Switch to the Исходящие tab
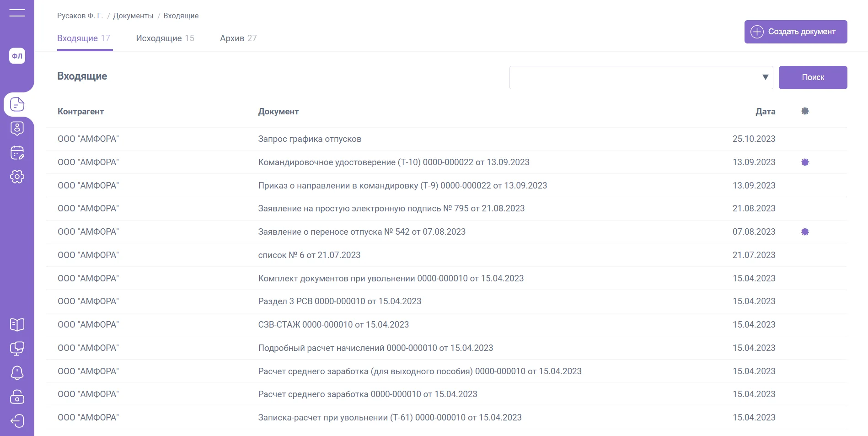The width and height of the screenshot is (868, 436). (x=165, y=38)
